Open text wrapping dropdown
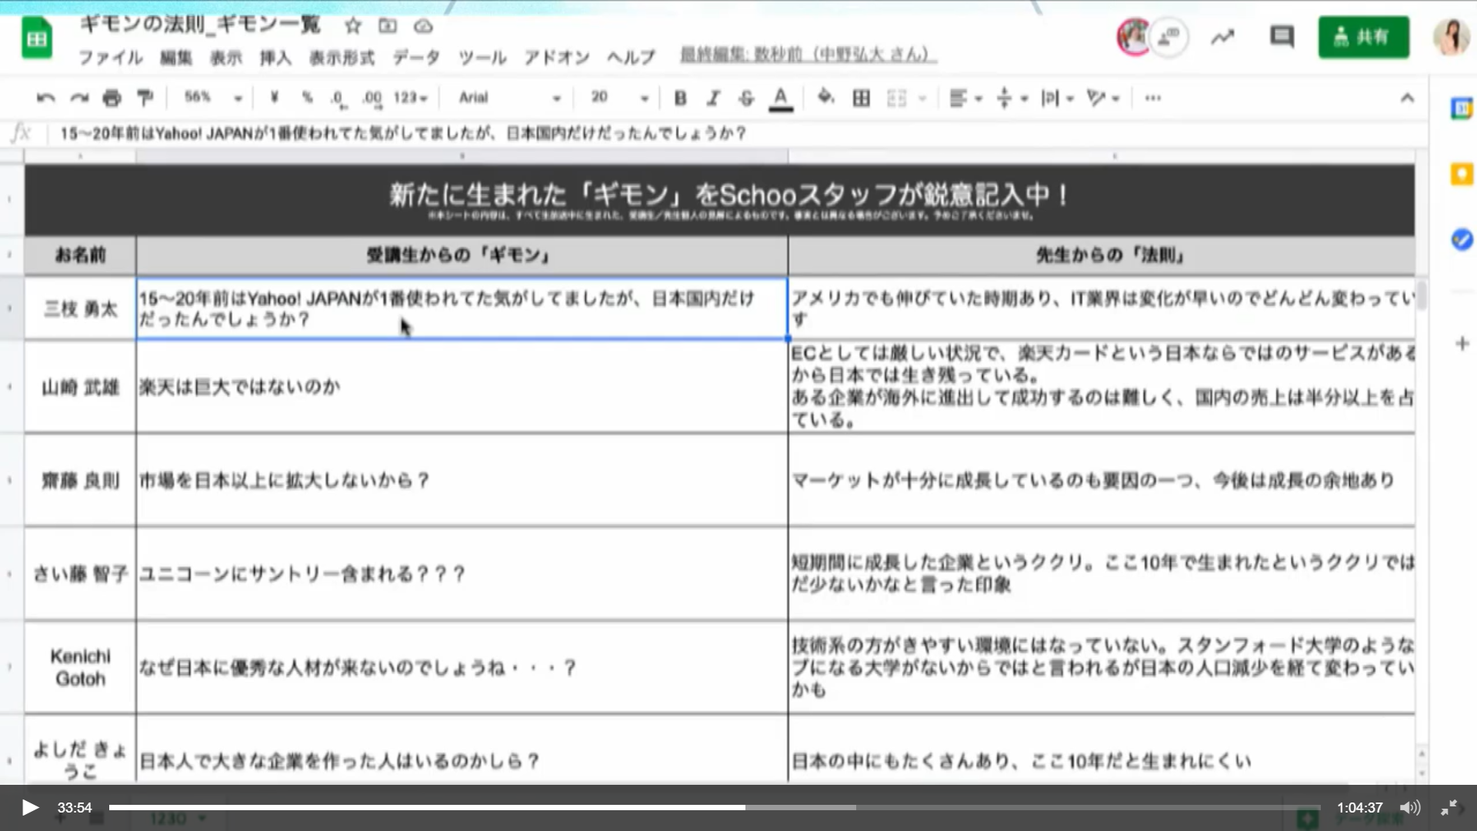The width and height of the screenshot is (1477, 831). [x=1058, y=98]
